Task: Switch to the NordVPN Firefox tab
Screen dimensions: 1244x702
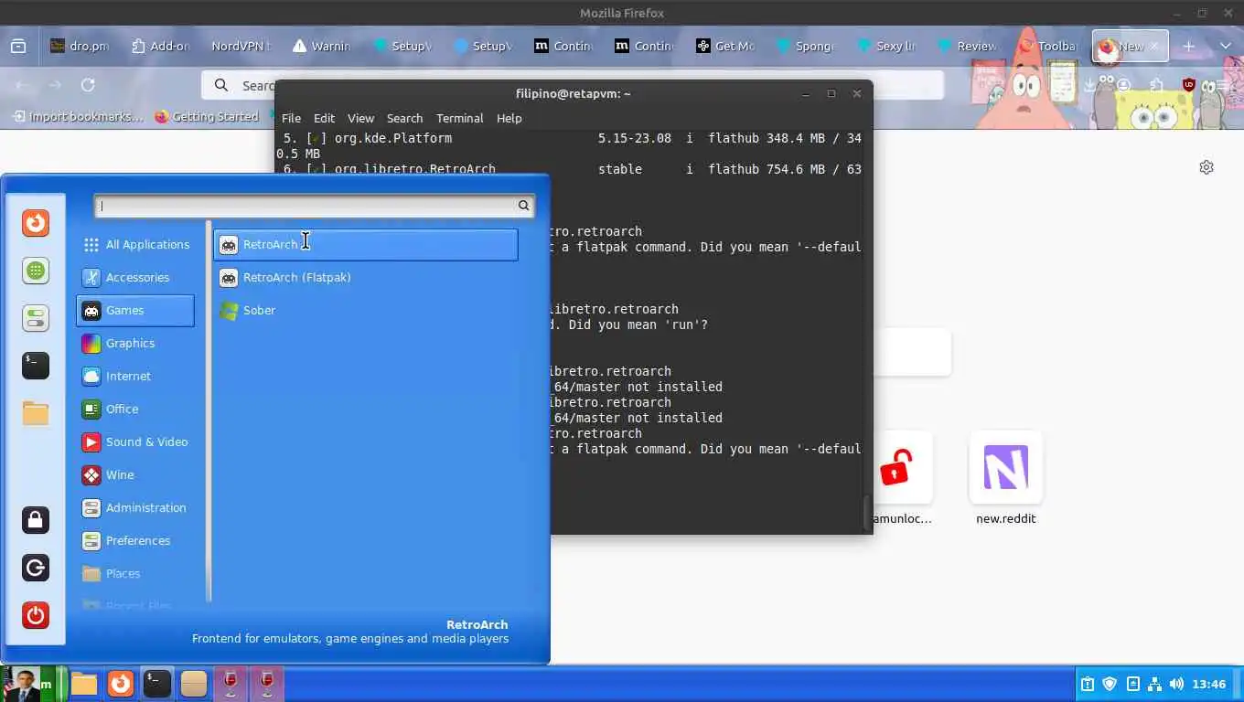Action: pyautogui.click(x=241, y=46)
